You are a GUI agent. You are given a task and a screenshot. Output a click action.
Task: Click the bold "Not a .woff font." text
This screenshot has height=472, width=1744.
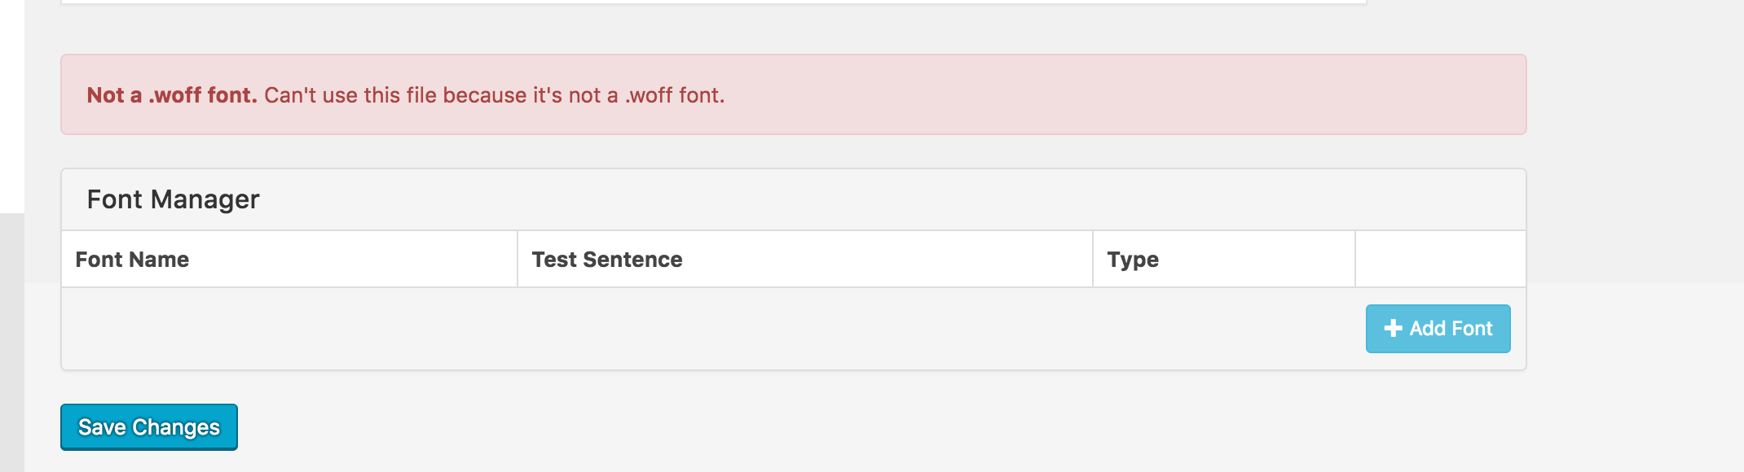pyautogui.click(x=172, y=95)
